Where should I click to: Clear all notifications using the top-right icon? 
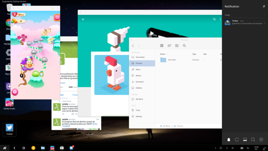pos(264,6)
